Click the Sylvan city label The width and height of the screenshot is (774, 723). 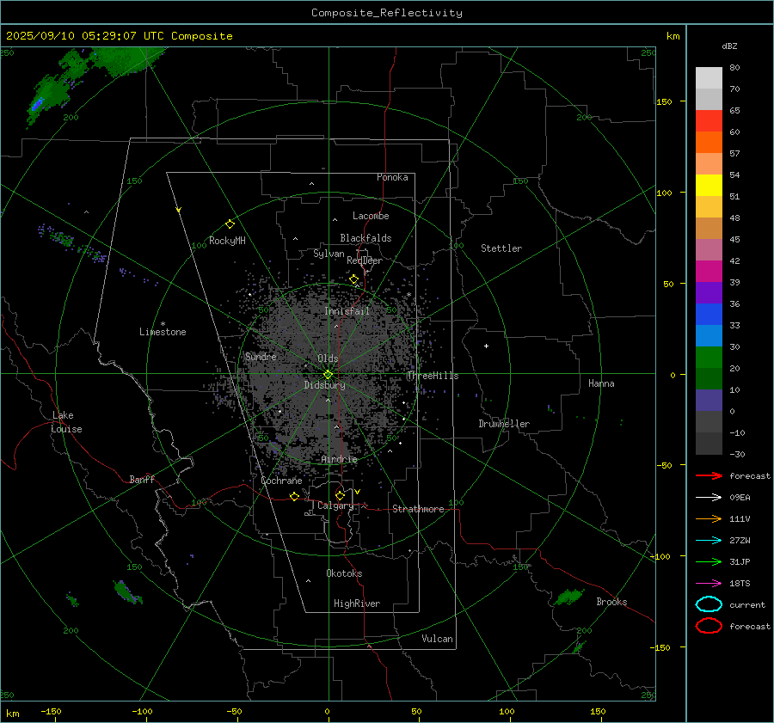point(329,254)
